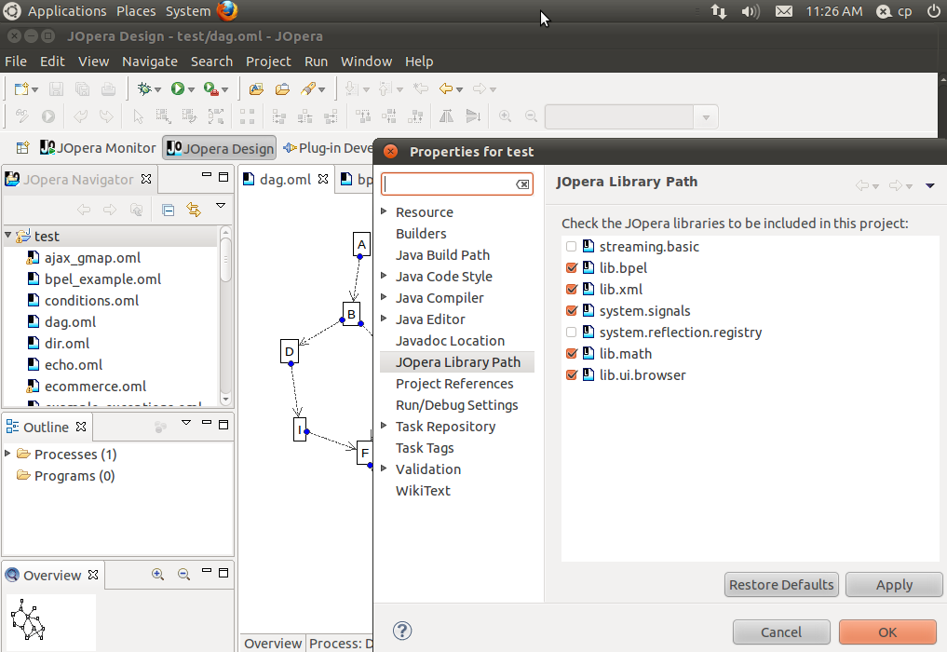Select the JOpera Design perspective button
Screen dimensions: 947x652
[x=219, y=148]
